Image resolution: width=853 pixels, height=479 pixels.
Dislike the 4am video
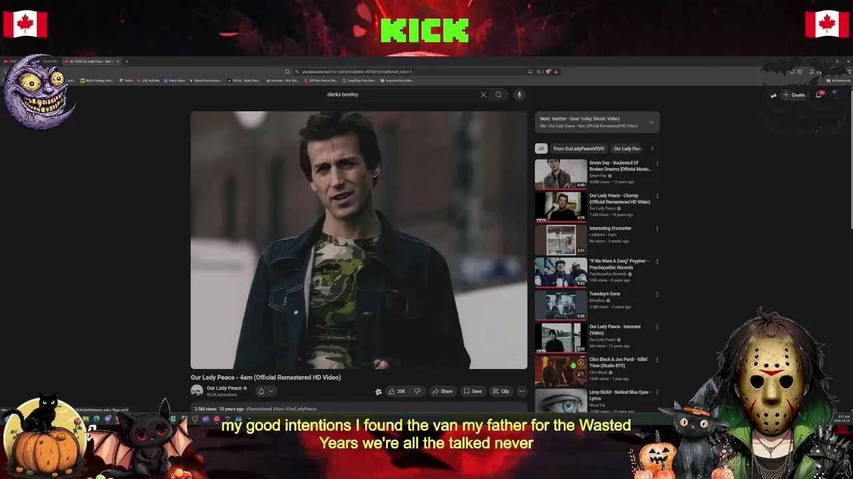click(x=417, y=391)
